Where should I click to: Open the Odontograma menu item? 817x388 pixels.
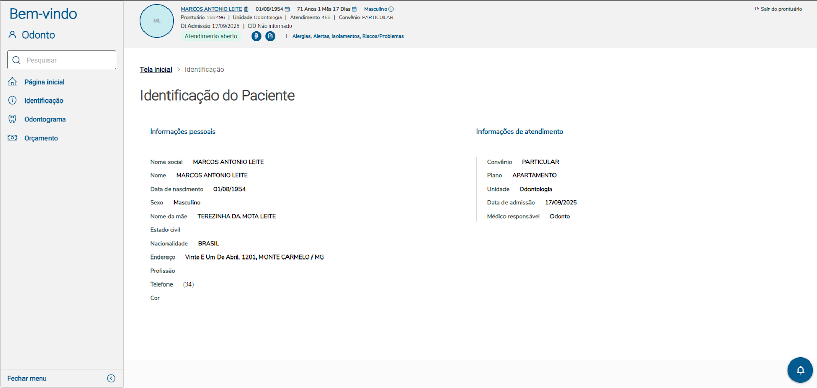45,119
